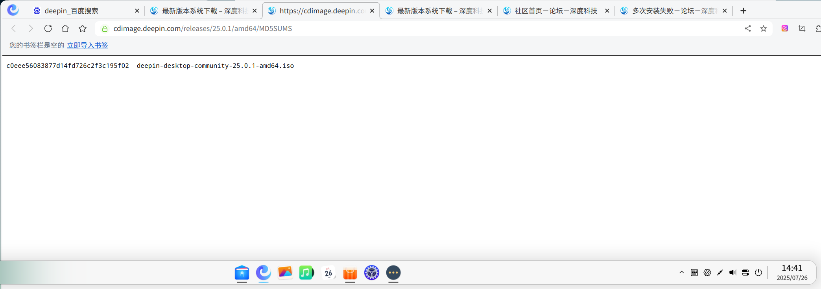821x289 pixels.
Task: Switch to deepin_百度搜索 tab
Action: (86, 11)
